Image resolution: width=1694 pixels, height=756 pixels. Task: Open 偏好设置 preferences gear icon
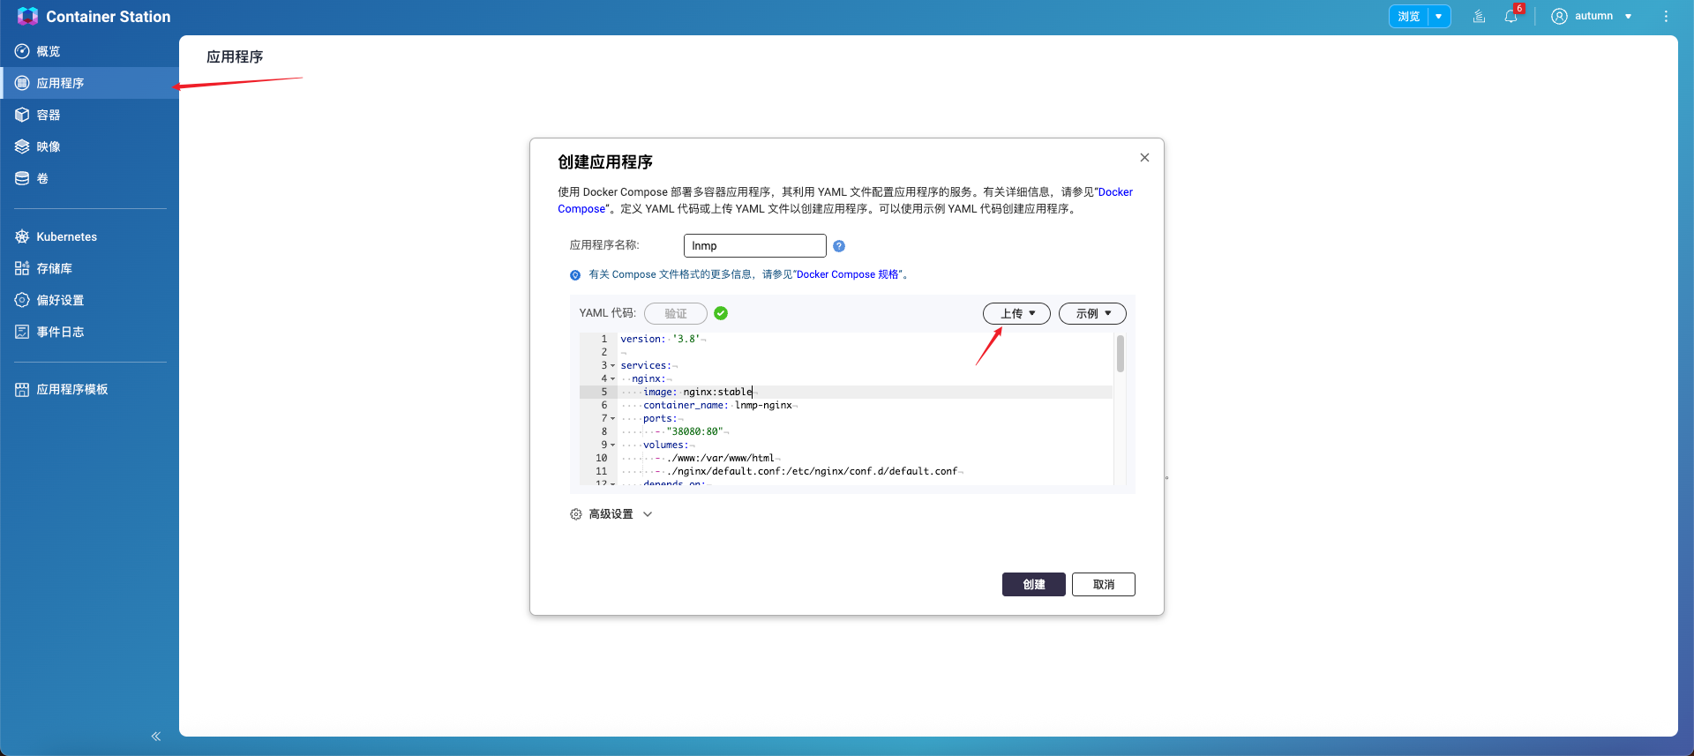pyautogui.click(x=22, y=300)
